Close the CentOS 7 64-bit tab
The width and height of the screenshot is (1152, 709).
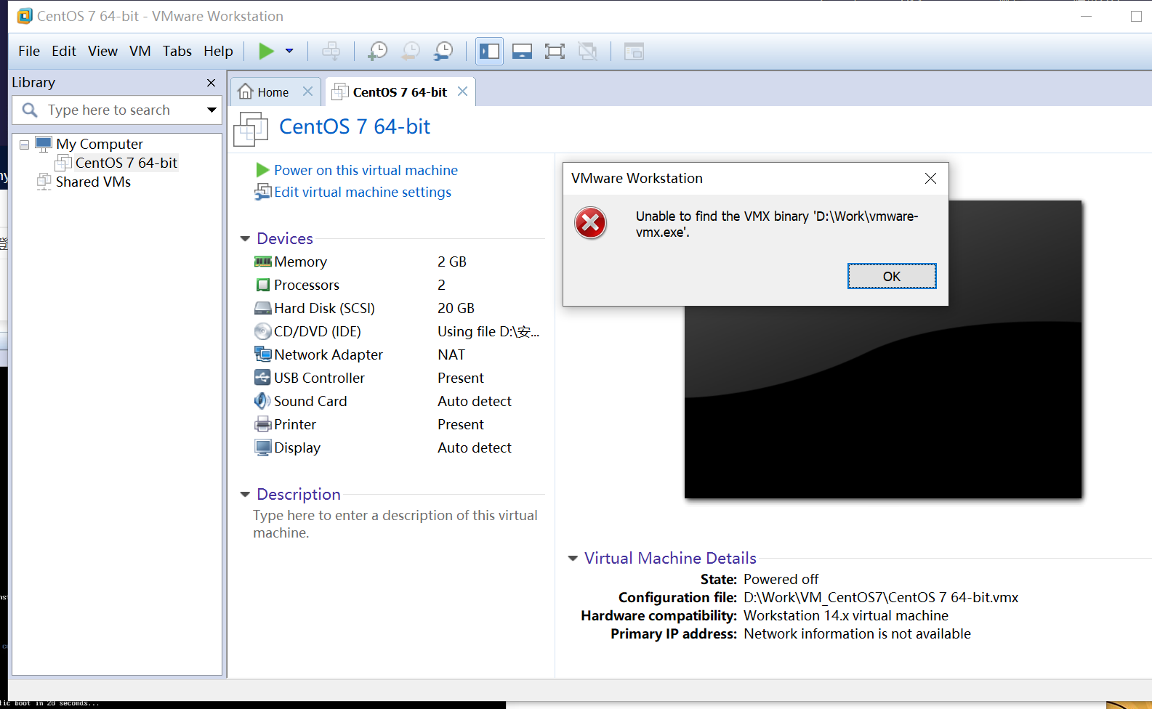[462, 92]
